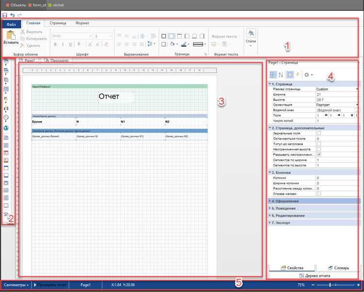This screenshot has height=292, width=364.
Task: Open the Ориентация dropdown showing Портрет
Action: coord(357,104)
